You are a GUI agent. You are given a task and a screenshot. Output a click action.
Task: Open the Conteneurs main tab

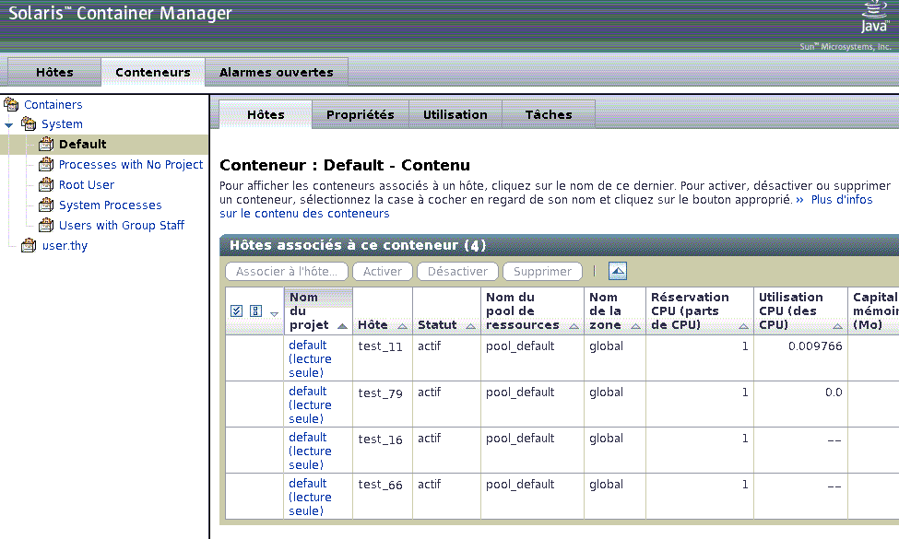153,72
